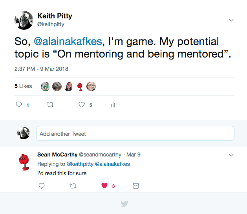Retweet Keith Pitty's tweet
The image size is (247, 214).
[50, 104]
